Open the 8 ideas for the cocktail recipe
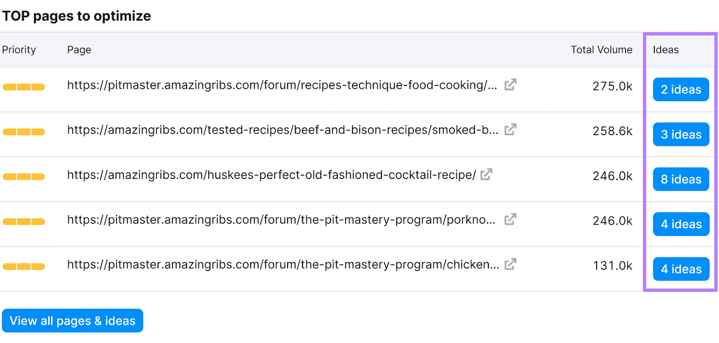Viewport: 719px width, 343px height. coord(681,179)
